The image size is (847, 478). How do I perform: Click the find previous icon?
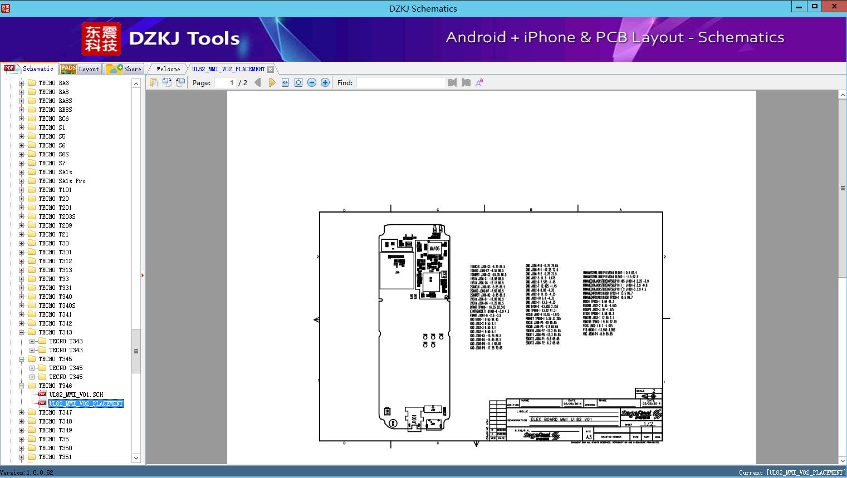coord(452,82)
